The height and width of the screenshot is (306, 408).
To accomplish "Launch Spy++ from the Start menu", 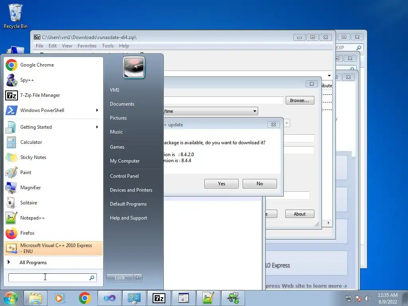I will [54, 80].
